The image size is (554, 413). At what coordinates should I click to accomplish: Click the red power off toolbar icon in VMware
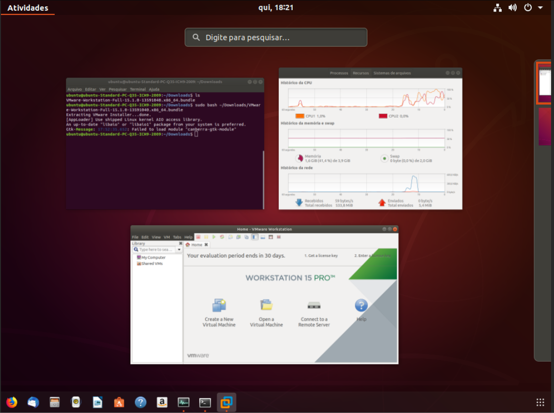tap(198, 237)
